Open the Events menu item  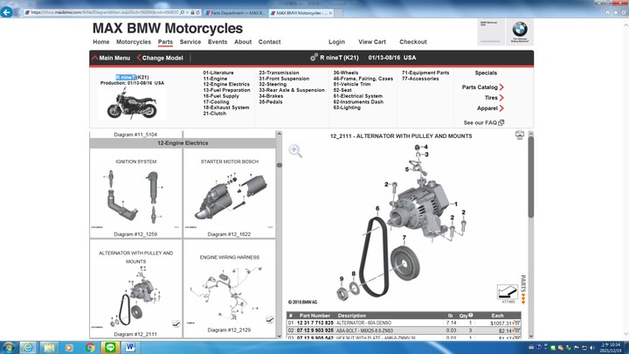(218, 42)
